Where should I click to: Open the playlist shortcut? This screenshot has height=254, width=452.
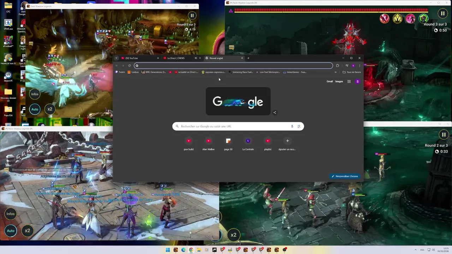tap(268, 144)
